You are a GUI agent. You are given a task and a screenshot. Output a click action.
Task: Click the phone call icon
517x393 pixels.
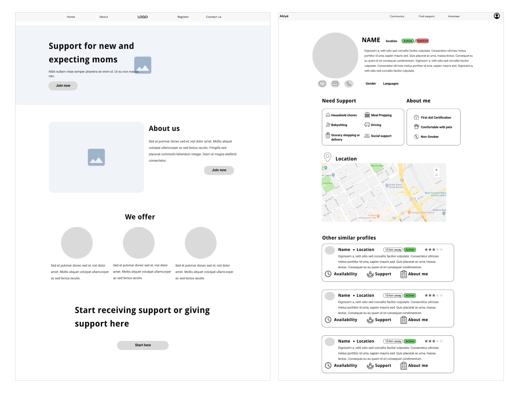(x=349, y=84)
